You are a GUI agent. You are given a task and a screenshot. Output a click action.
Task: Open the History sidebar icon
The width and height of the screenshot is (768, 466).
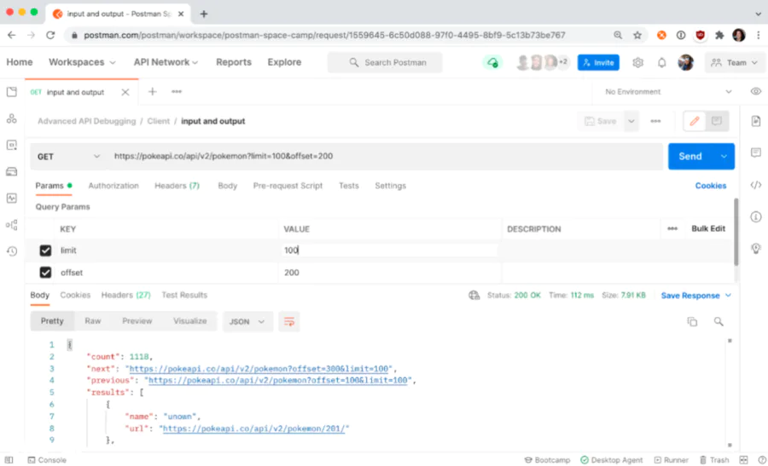click(x=12, y=251)
